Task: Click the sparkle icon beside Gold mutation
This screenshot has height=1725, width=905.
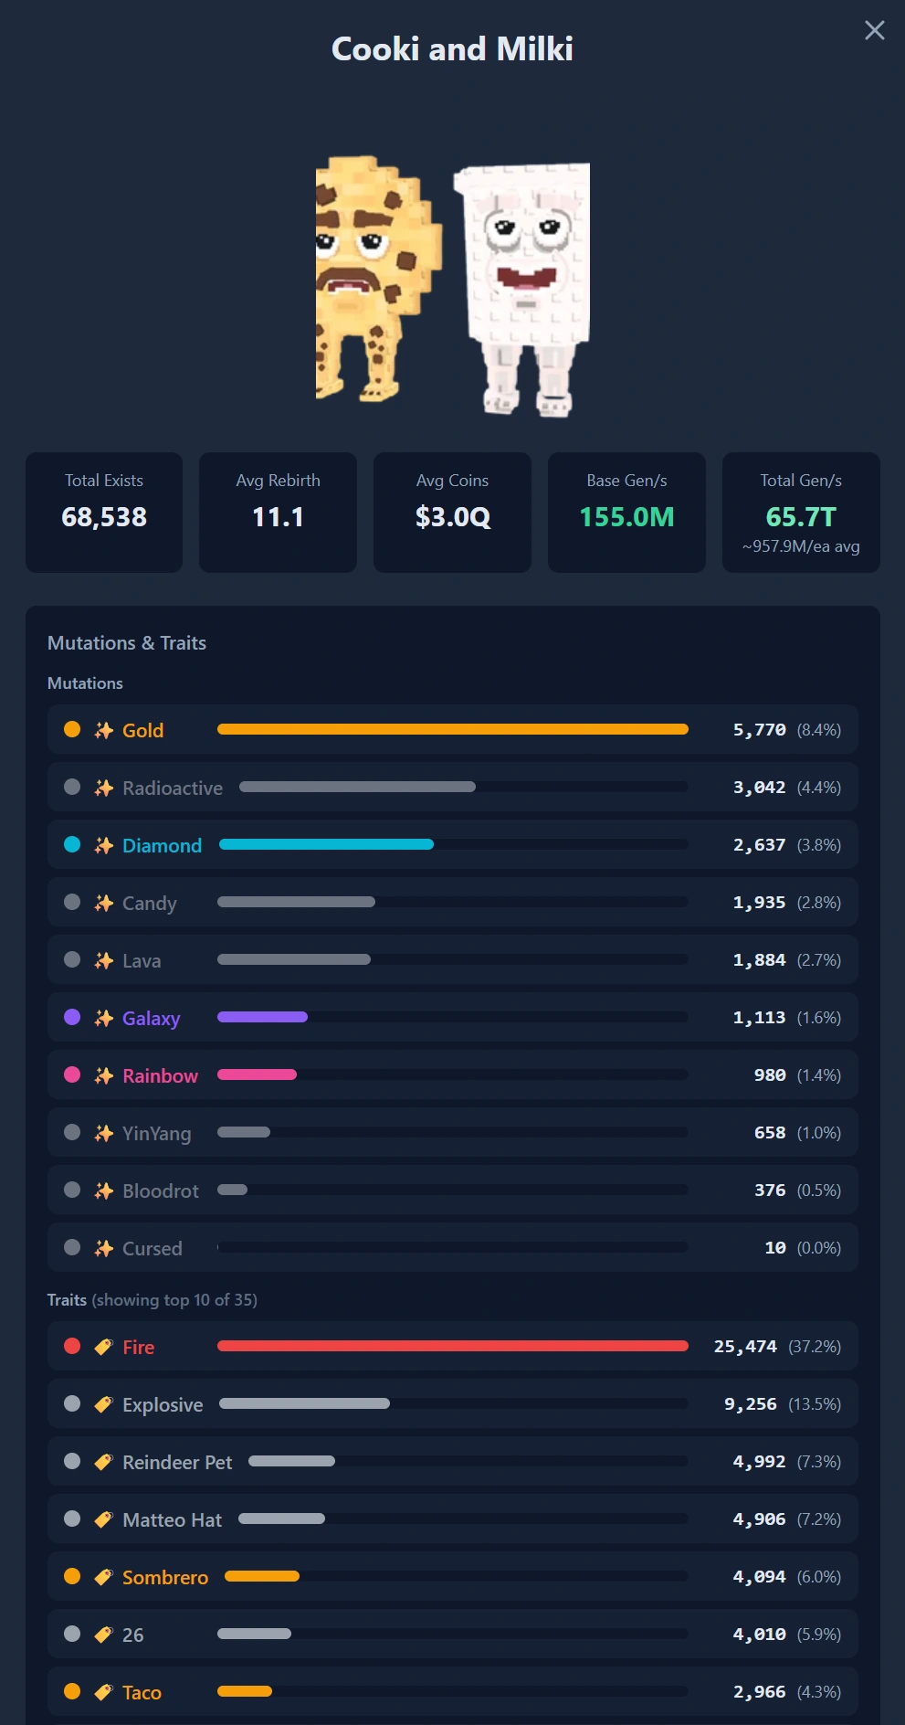Action: [104, 730]
